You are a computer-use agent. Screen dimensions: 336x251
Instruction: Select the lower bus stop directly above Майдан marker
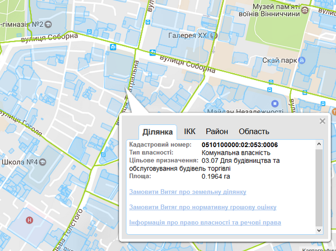click(x=270, y=90)
